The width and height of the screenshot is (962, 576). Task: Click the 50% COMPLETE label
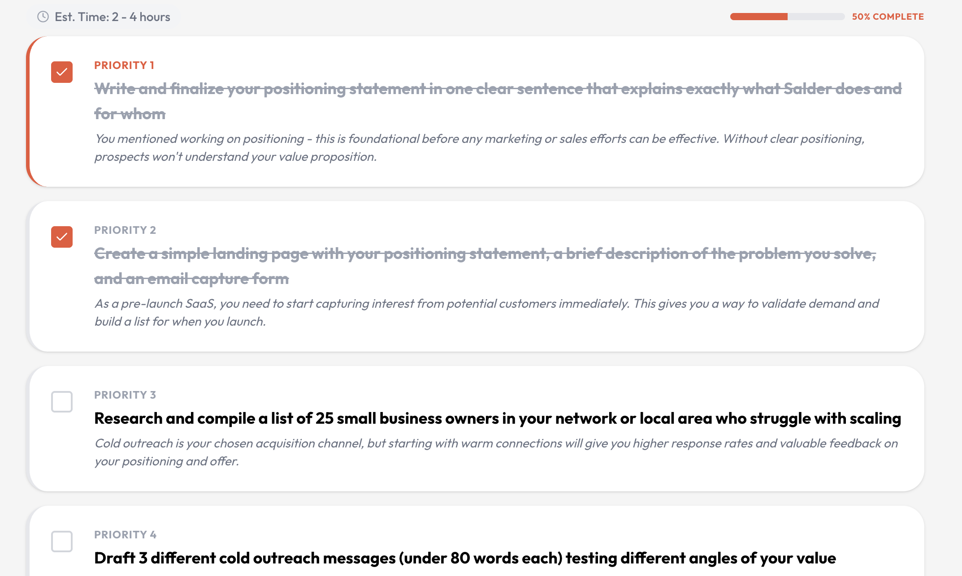[x=888, y=17]
